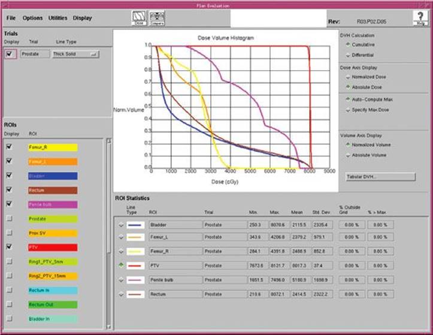Check the Rectum Out display checkbox

click(9, 304)
